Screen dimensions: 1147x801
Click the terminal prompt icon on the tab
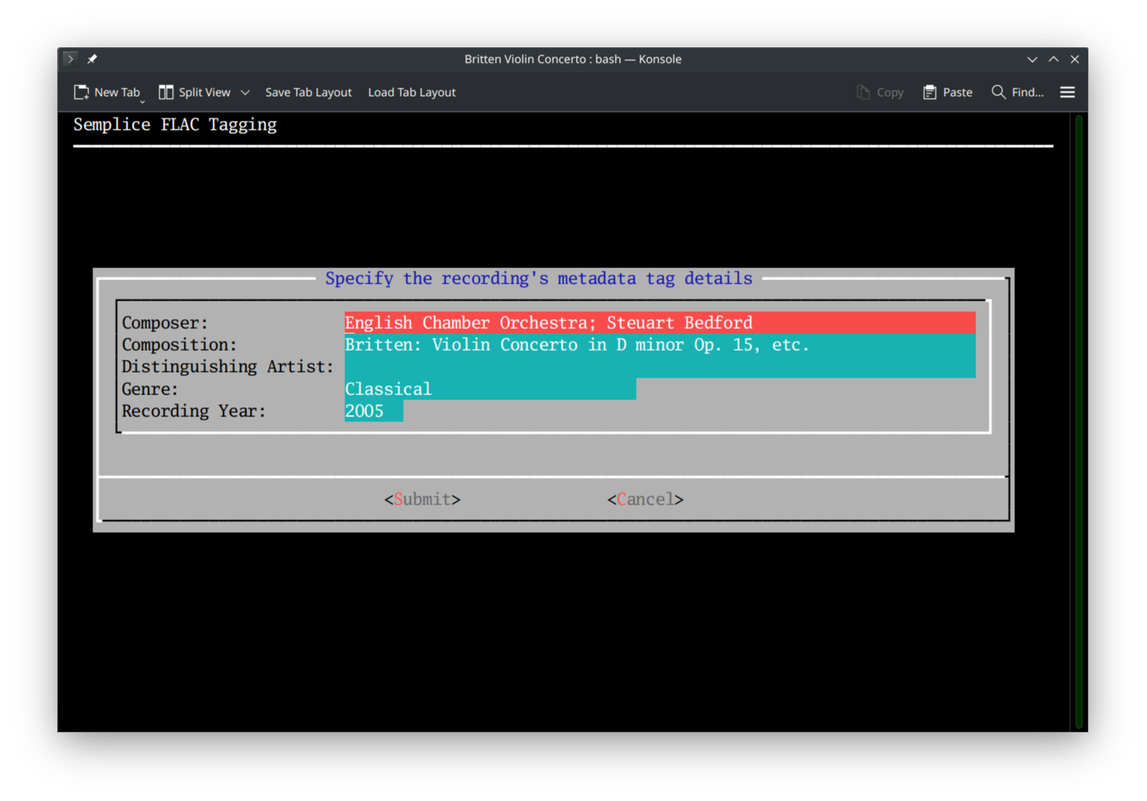70,59
